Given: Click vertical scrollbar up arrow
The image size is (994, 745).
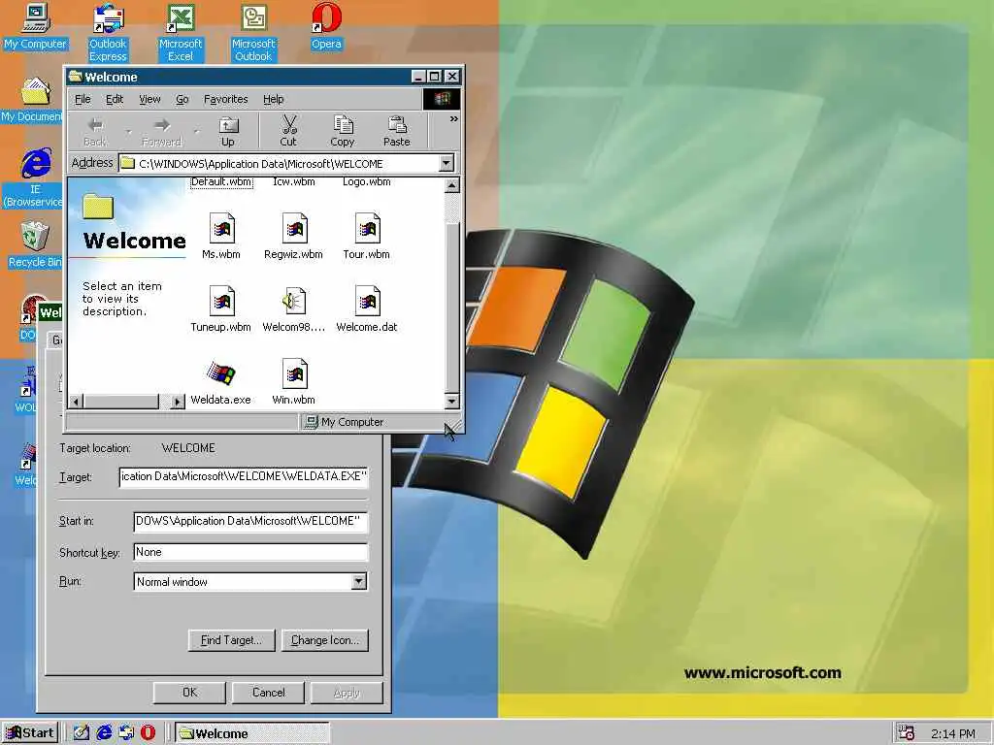Looking at the screenshot, I should pos(452,185).
